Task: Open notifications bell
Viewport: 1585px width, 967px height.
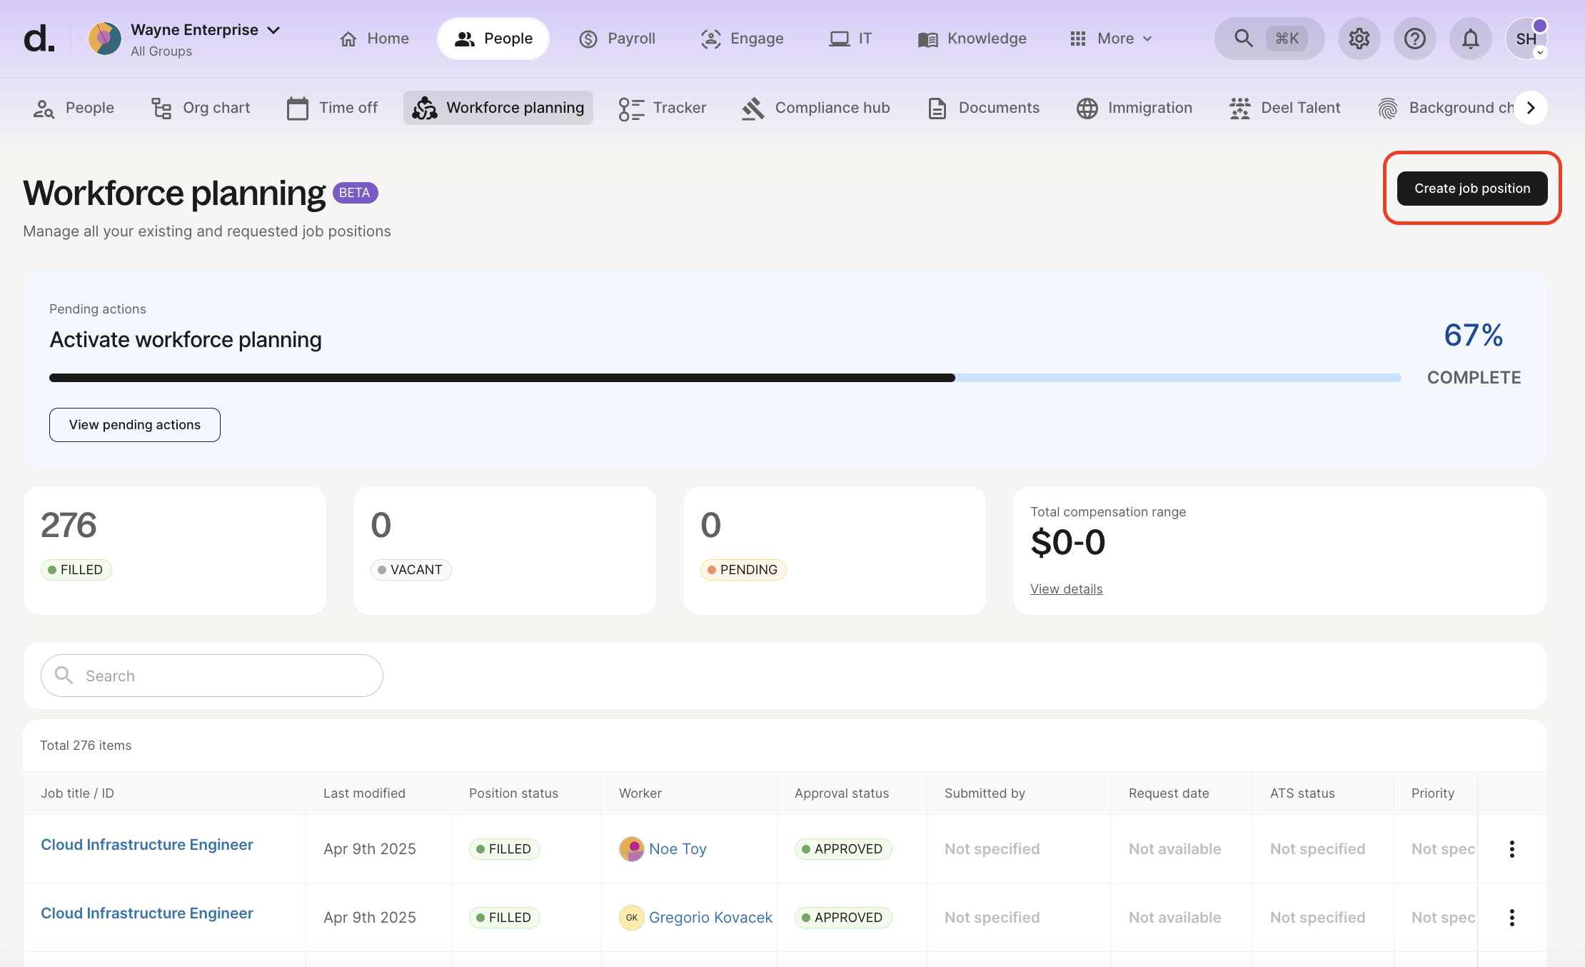Action: (1471, 39)
